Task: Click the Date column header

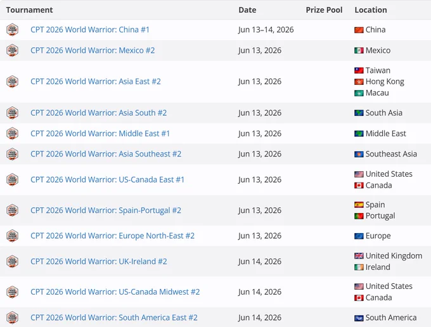Action: (x=247, y=10)
